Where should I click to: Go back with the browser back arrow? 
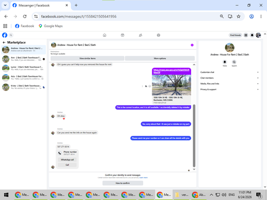[x=6, y=17]
